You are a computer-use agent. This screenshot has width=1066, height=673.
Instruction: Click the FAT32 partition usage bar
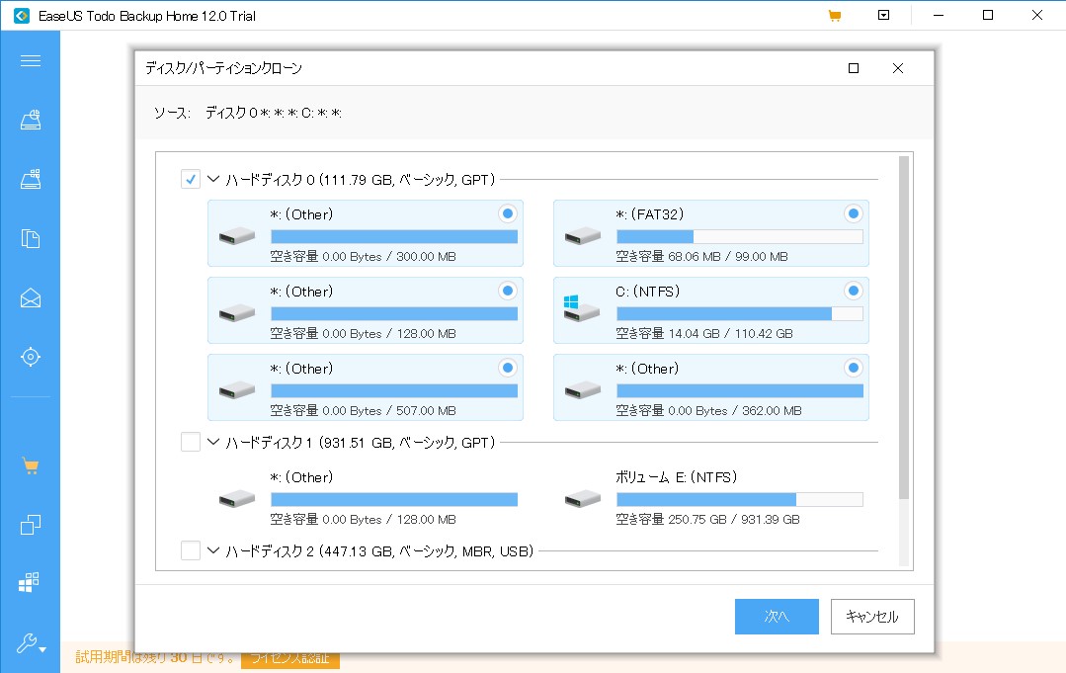coord(740,236)
